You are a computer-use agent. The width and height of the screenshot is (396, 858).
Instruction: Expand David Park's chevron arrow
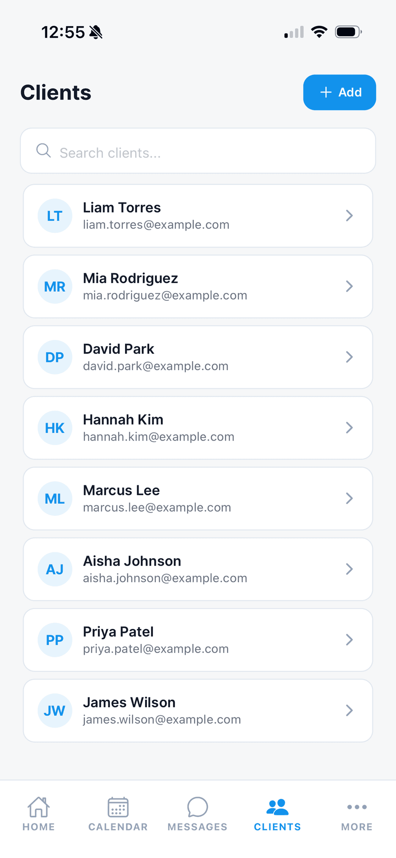pos(349,357)
